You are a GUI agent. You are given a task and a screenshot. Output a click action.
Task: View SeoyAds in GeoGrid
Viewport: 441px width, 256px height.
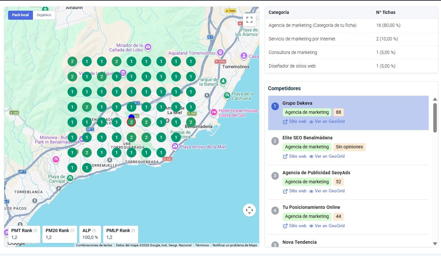pyautogui.click(x=327, y=191)
